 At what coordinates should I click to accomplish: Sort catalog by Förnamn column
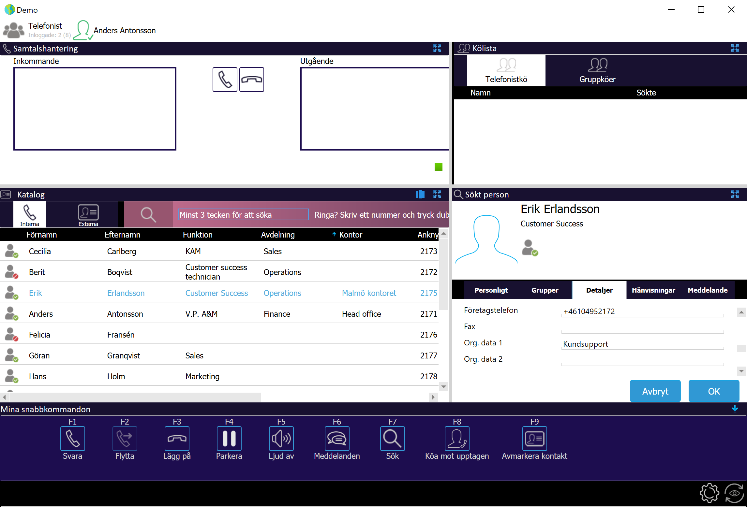click(x=41, y=235)
